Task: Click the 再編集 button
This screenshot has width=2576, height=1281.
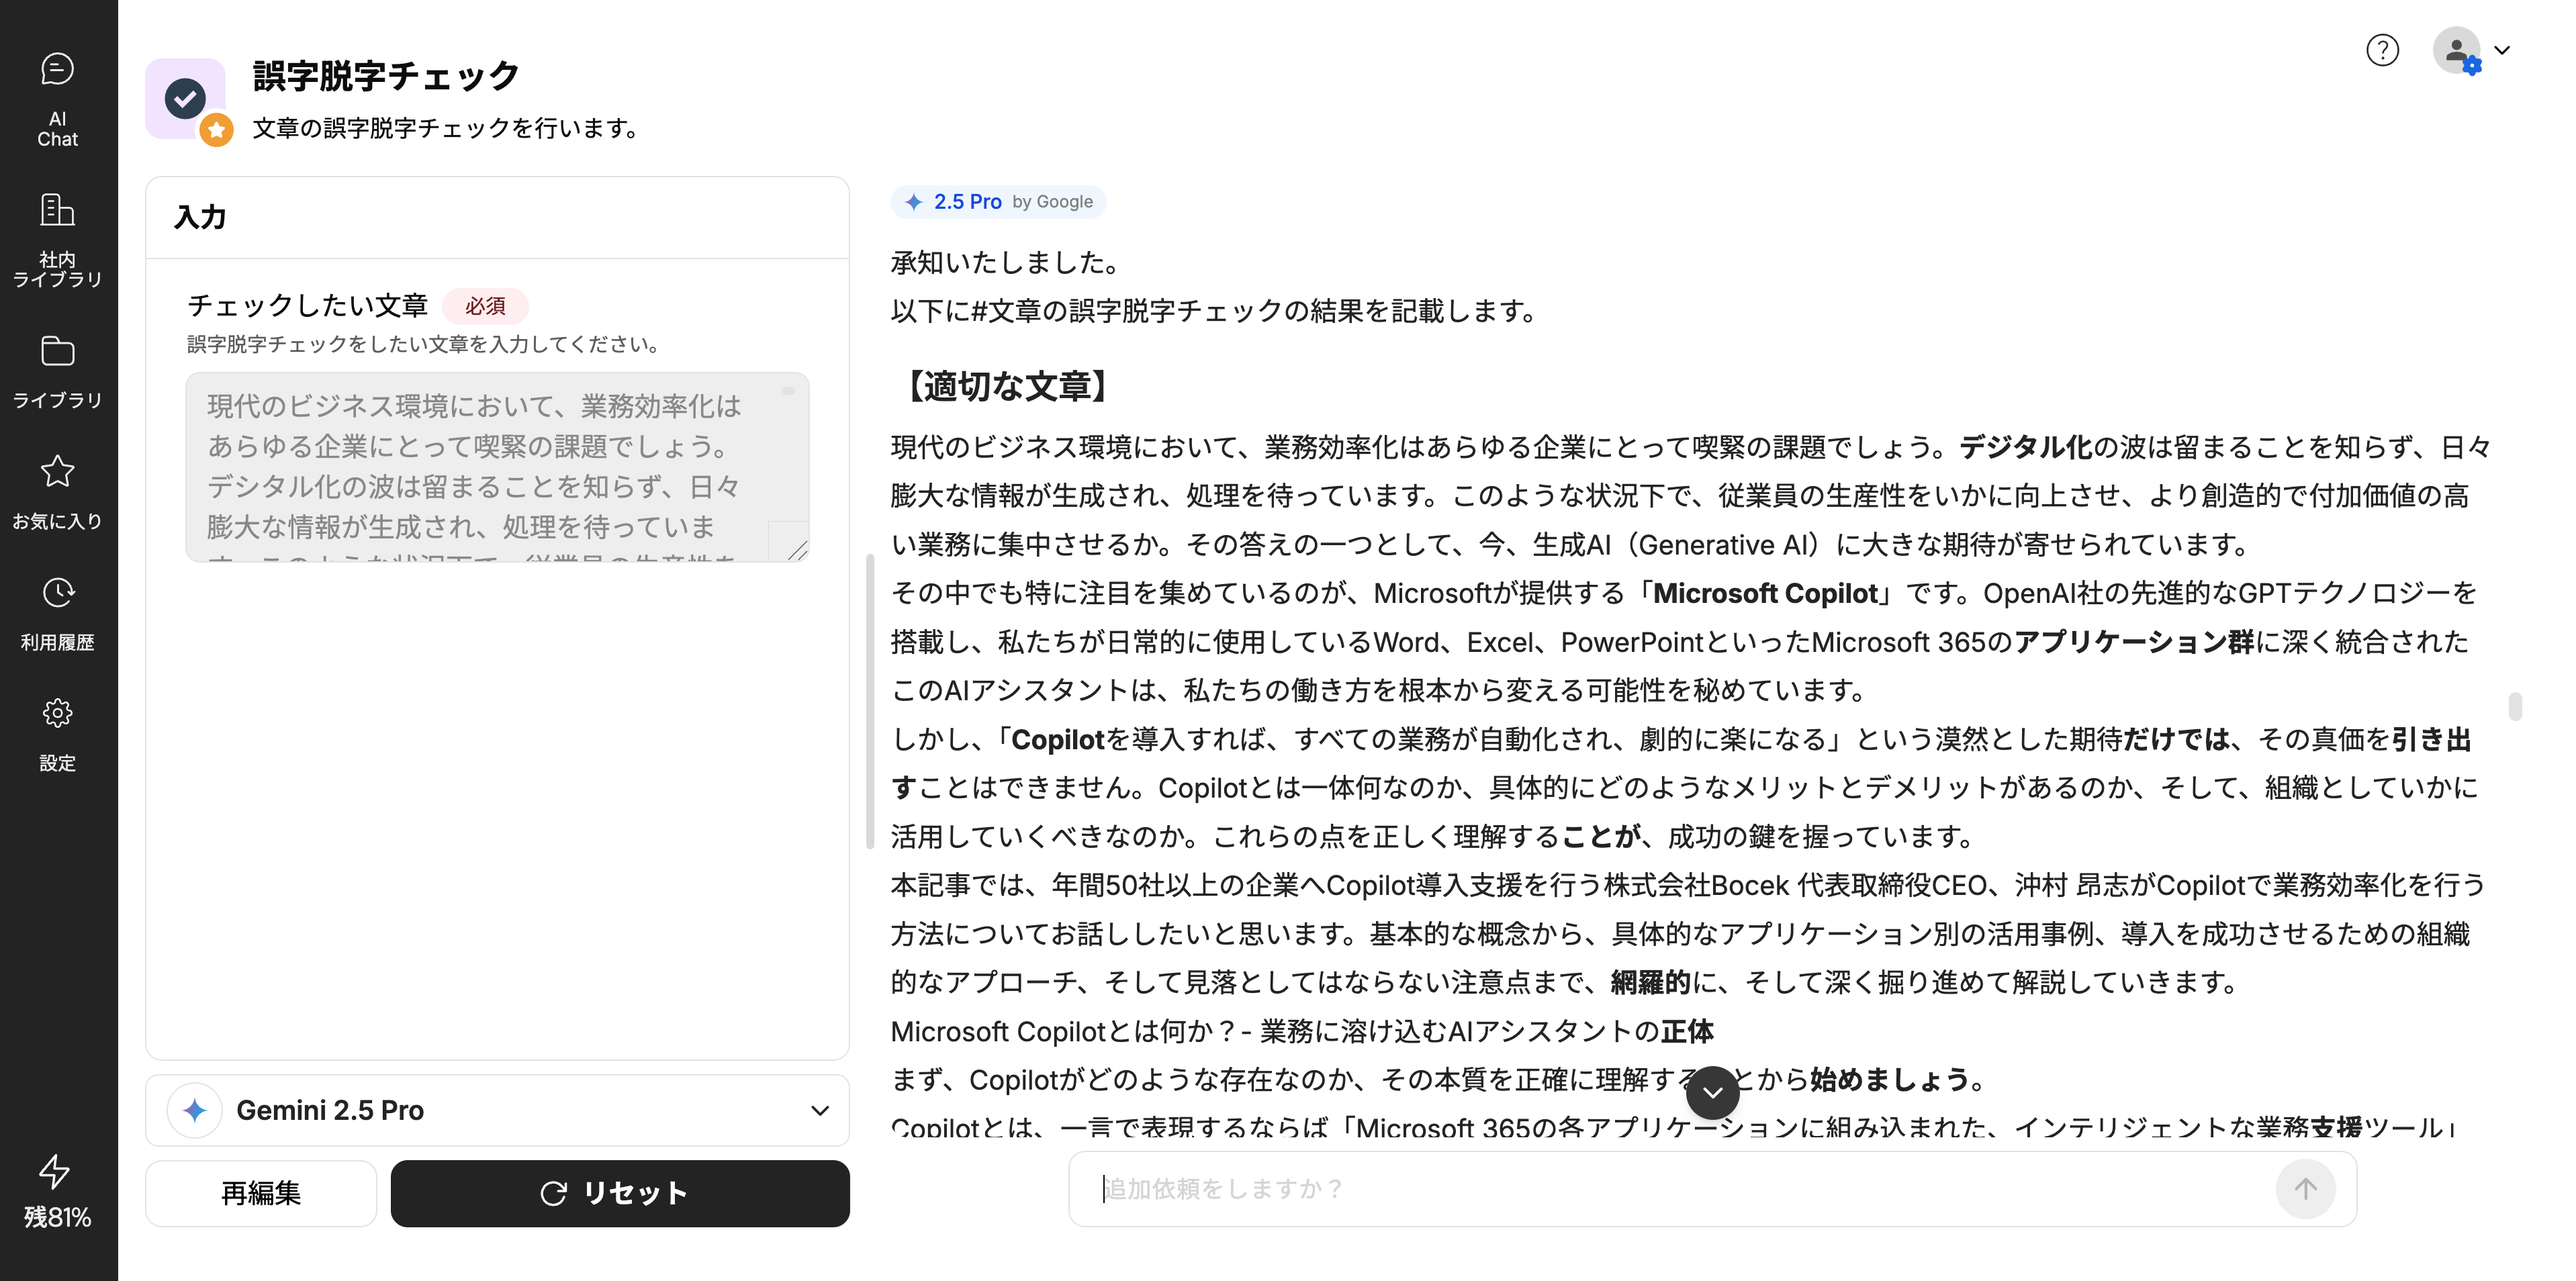Action: [261, 1193]
